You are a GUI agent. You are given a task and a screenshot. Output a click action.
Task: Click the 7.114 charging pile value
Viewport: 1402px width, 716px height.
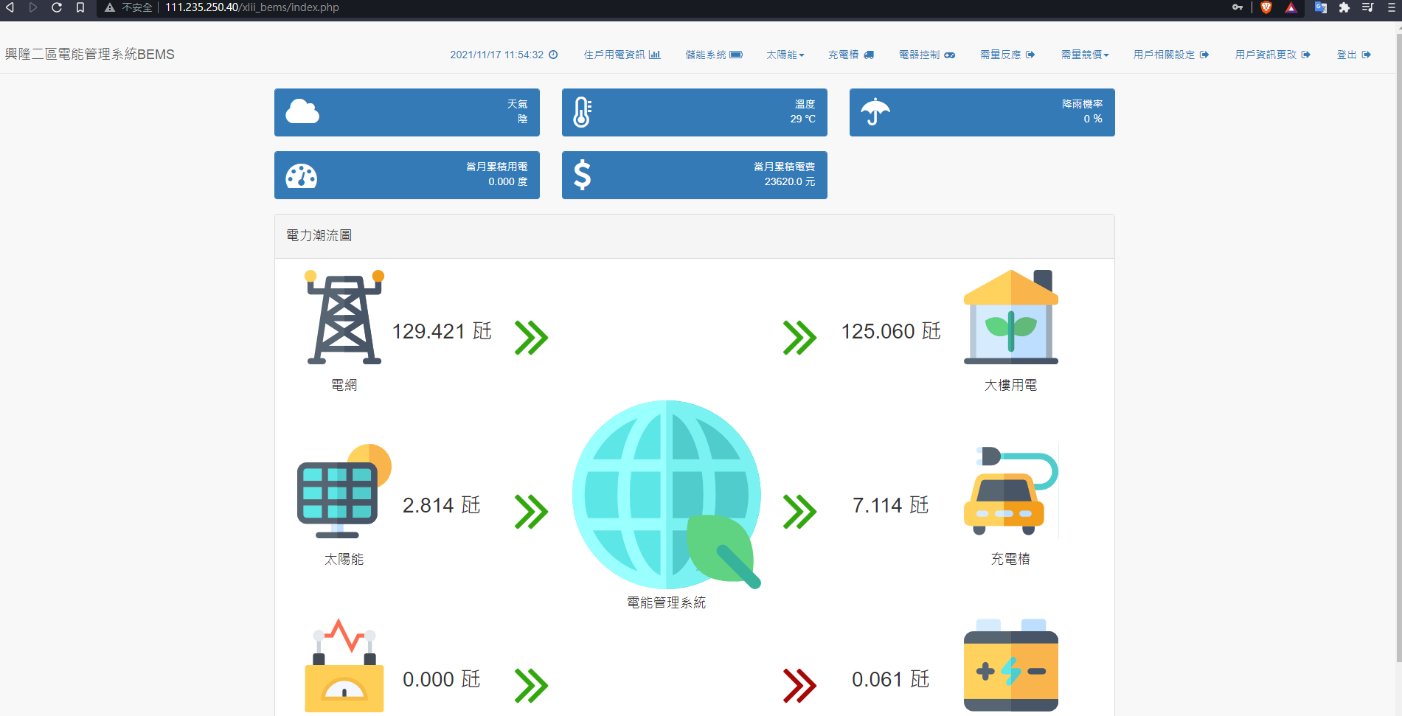pos(891,505)
